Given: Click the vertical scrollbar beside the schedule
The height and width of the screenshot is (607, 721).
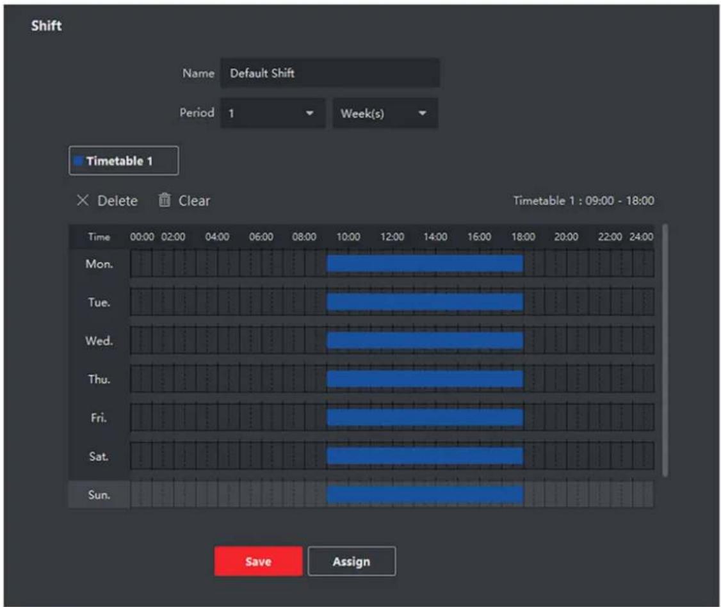Looking at the screenshot, I should (x=665, y=350).
